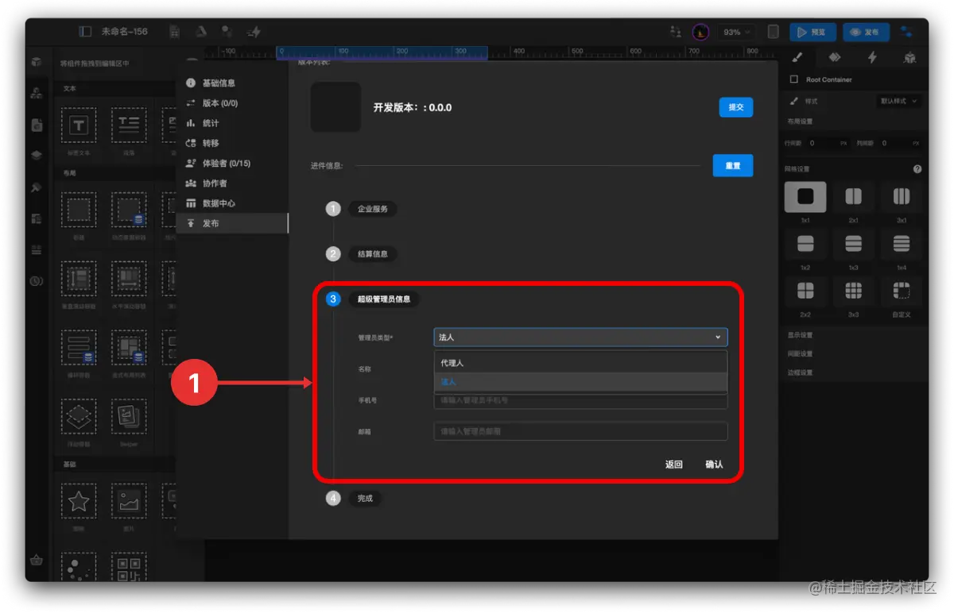Go to step 2 结算信息
This screenshot has width=954, height=613.
coord(372,254)
